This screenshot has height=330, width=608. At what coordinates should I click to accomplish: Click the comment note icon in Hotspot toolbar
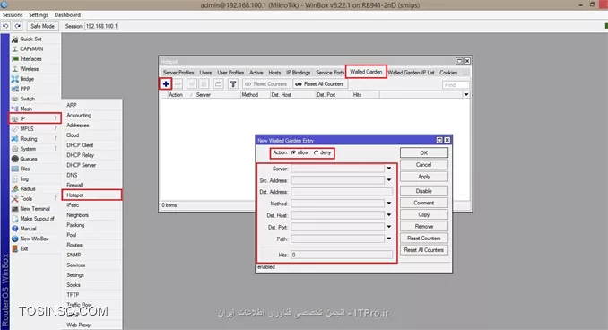click(218, 83)
